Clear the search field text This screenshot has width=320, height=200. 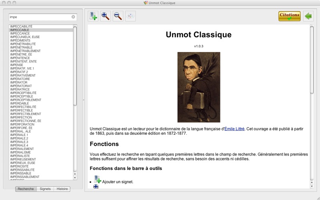click(73, 17)
